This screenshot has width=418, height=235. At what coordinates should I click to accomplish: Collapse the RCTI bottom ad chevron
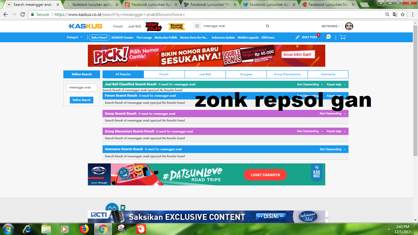point(327,217)
